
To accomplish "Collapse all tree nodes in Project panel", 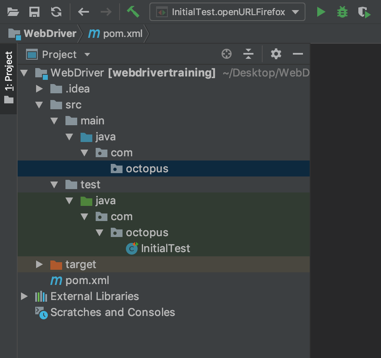I will click(x=248, y=54).
